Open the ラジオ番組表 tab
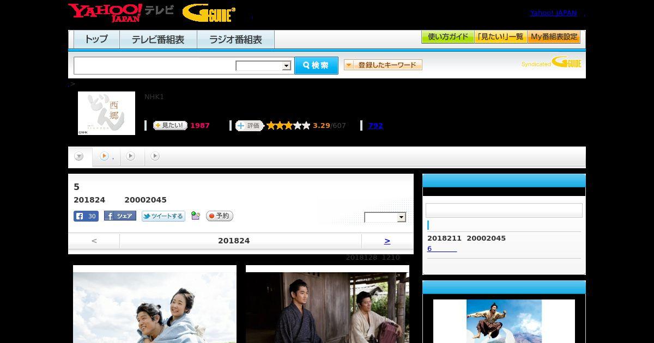The image size is (654, 343). pyautogui.click(x=235, y=40)
